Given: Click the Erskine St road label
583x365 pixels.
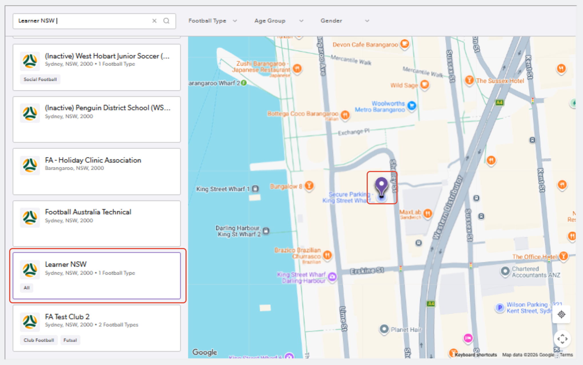Looking at the screenshot, I should 367,270.
